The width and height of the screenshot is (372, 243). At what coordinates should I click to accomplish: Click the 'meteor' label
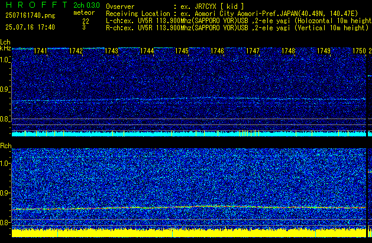(x=84, y=12)
